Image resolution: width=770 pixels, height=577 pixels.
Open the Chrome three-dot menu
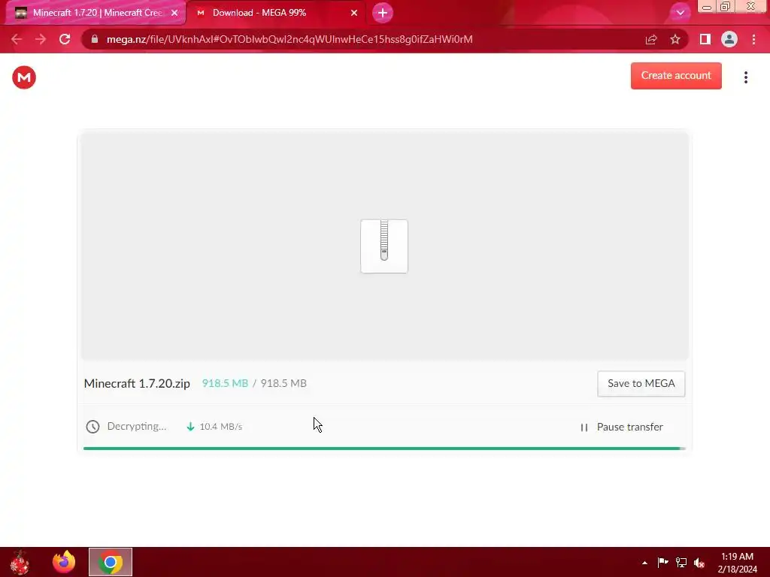753,39
